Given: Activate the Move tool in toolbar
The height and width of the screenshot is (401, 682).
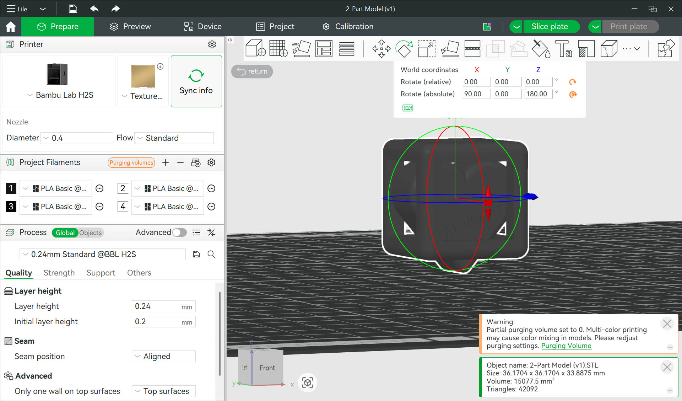Looking at the screenshot, I should pyautogui.click(x=381, y=48).
